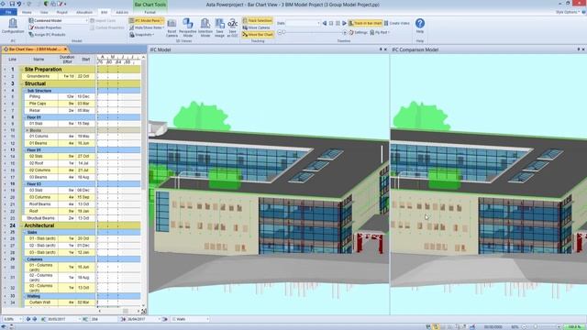Collapse the Structual summary group
Viewport: 587px width, 330px height.
pyautogui.click(x=21, y=83)
